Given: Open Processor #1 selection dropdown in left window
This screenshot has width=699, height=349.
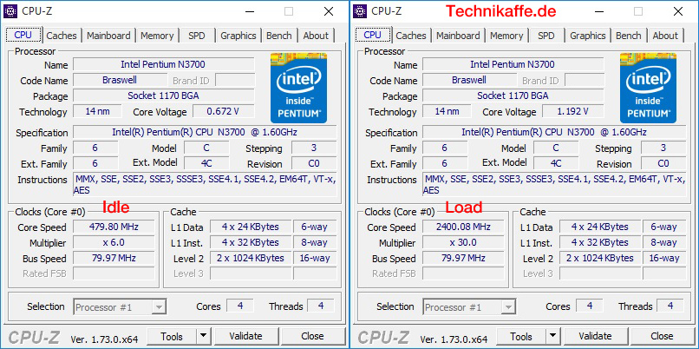Looking at the screenshot, I should pos(121,307).
